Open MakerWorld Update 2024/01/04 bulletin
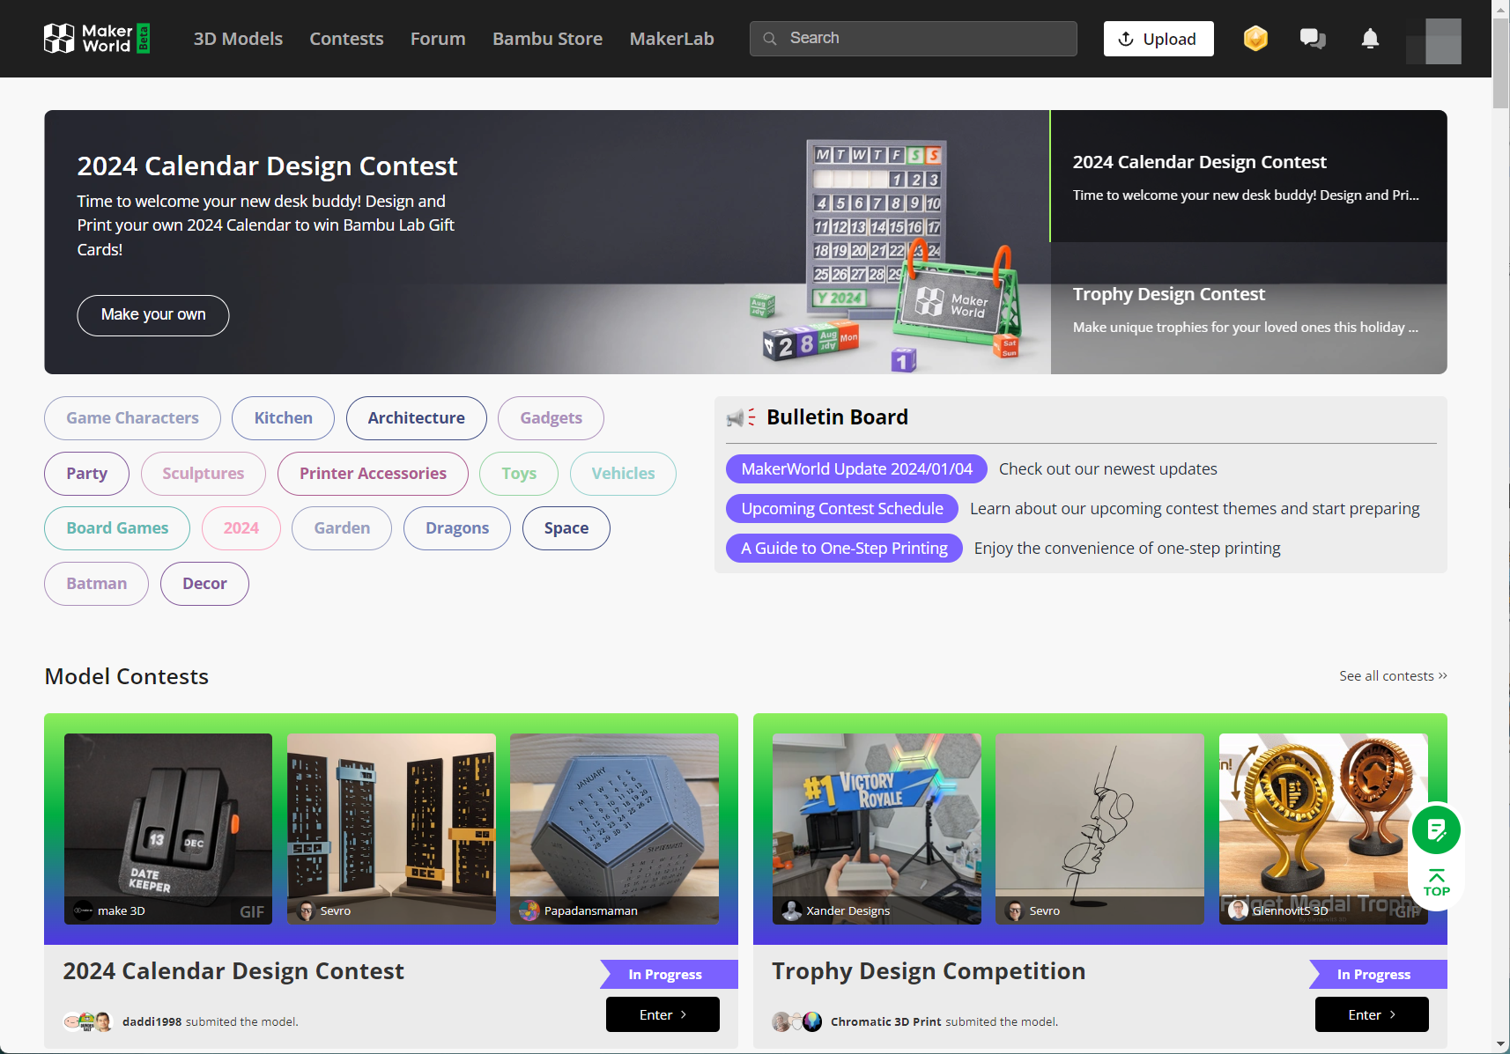 click(x=856, y=469)
